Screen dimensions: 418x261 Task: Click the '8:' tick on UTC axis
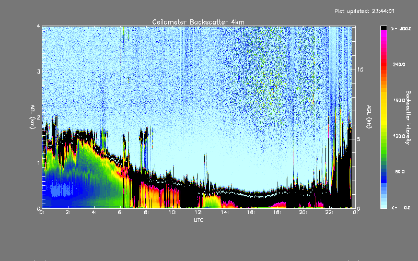pos(147,212)
